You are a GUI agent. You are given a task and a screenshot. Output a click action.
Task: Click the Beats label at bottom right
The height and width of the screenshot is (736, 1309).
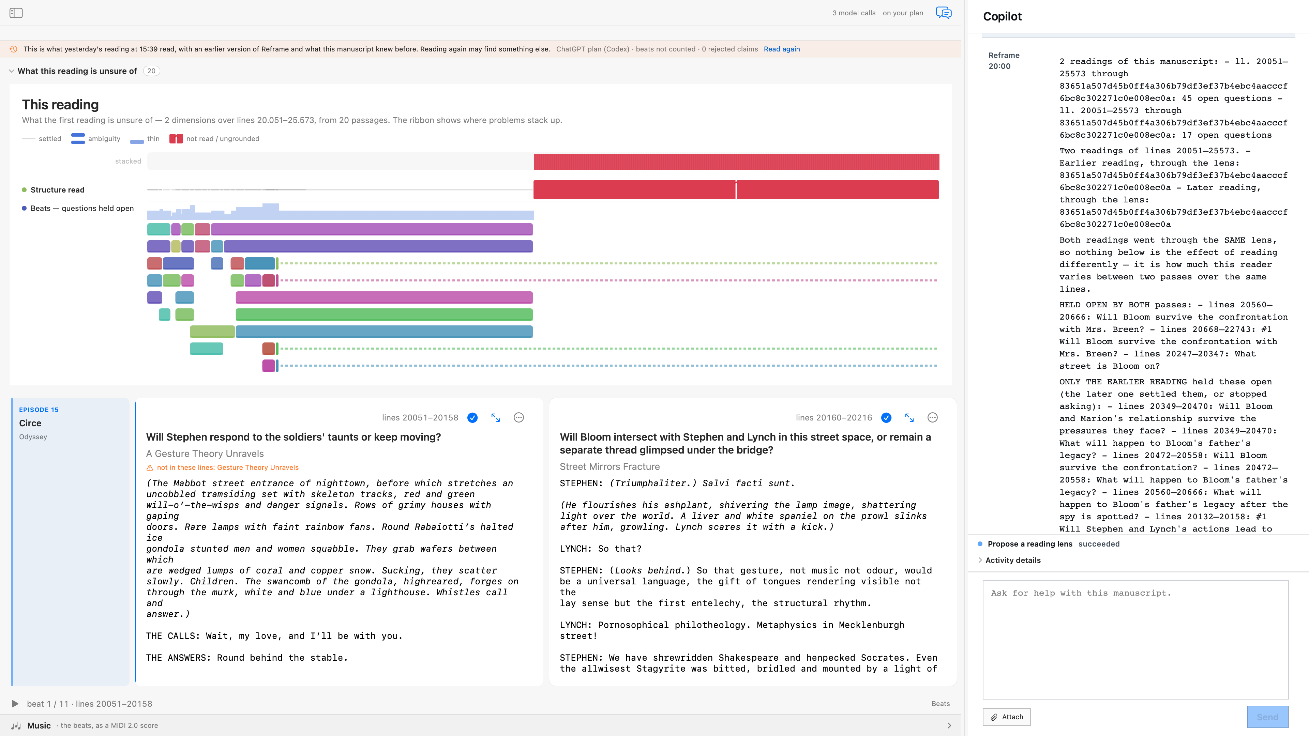941,704
